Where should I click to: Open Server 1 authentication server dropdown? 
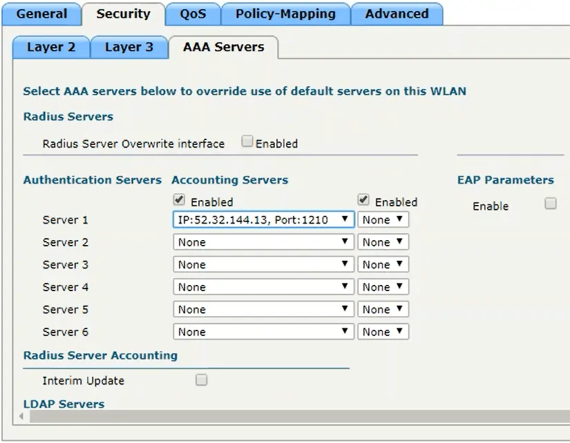(263, 220)
